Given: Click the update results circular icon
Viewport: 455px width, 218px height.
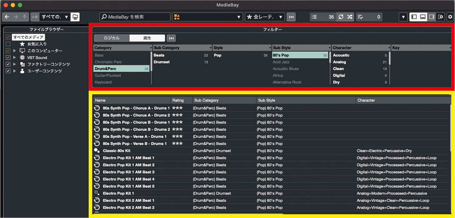Looking at the screenshot, I should pyautogui.click(x=340, y=17).
